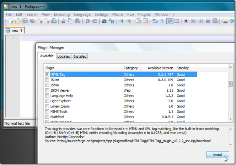
Task: Click the Paste clipboard icon
Action: pos(78,21)
